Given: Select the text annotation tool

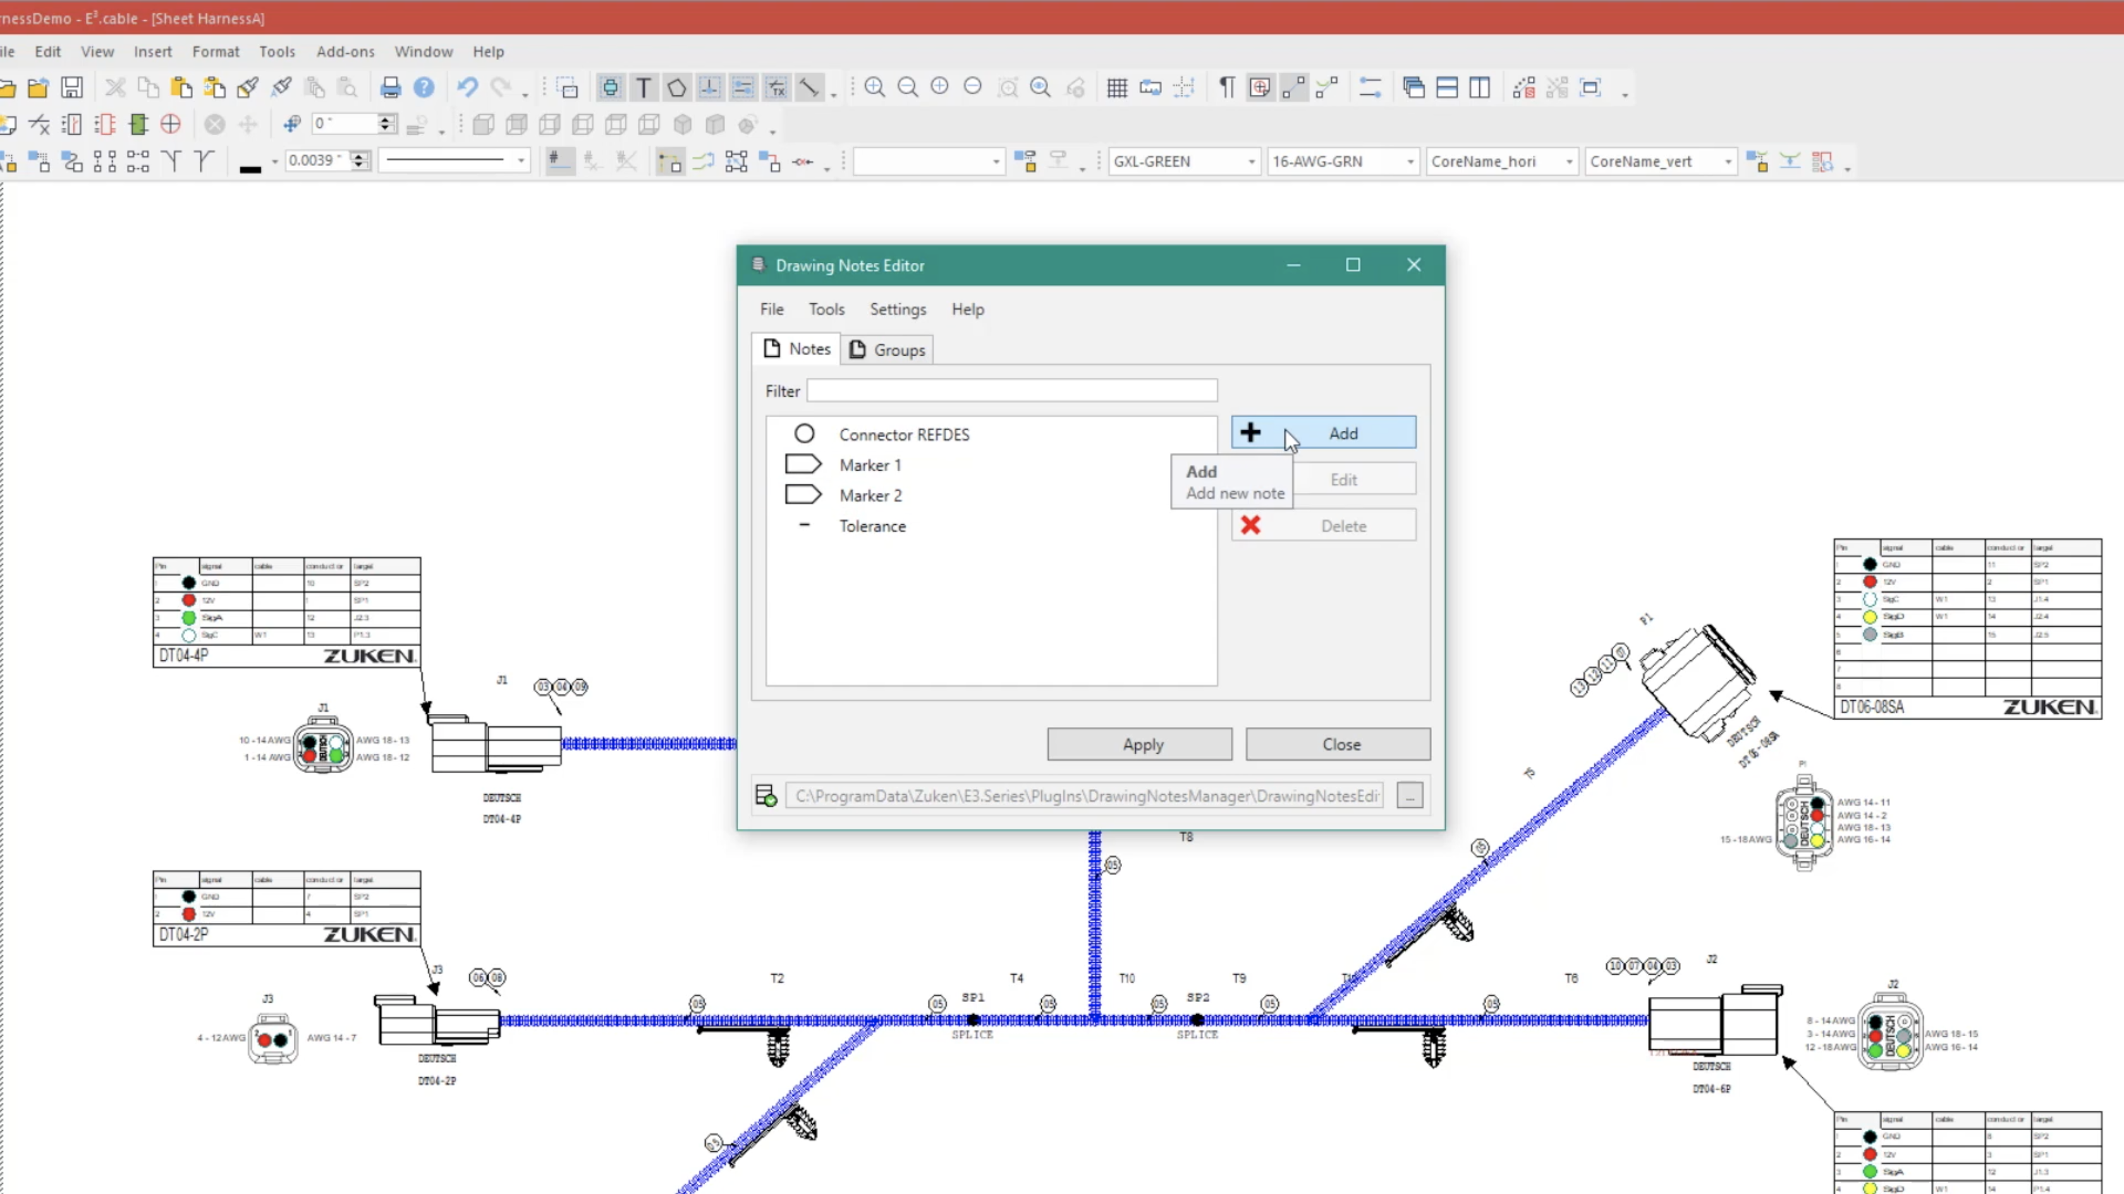Looking at the screenshot, I should (644, 89).
